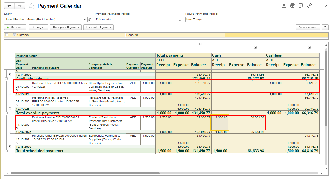Open the More actions menu
The width and height of the screenshot is (334, 179).
(x=308, y=27)
